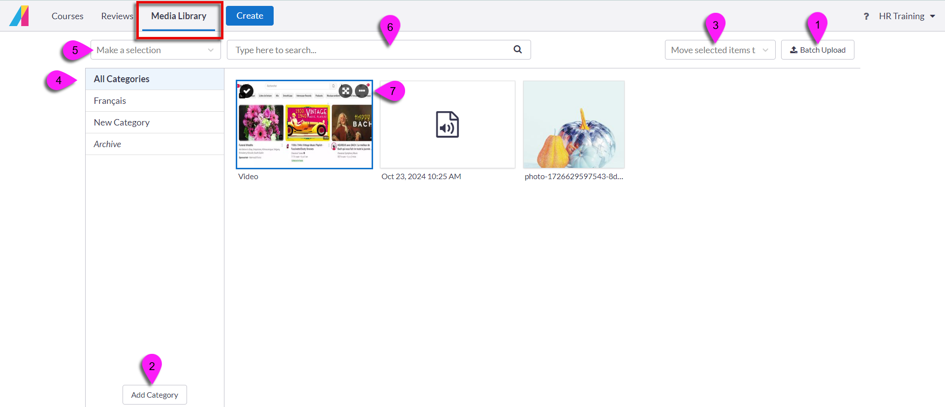Click the Create button

point(250,16)
